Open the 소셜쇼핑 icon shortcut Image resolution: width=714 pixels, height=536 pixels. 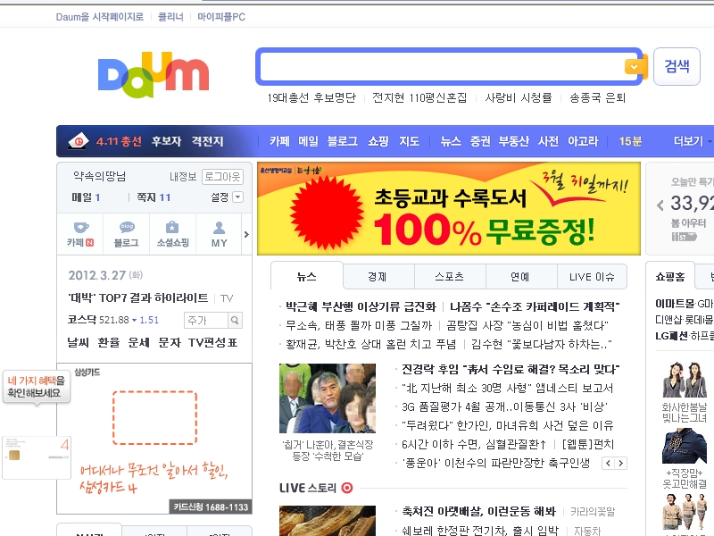click(x=172, y=234)
